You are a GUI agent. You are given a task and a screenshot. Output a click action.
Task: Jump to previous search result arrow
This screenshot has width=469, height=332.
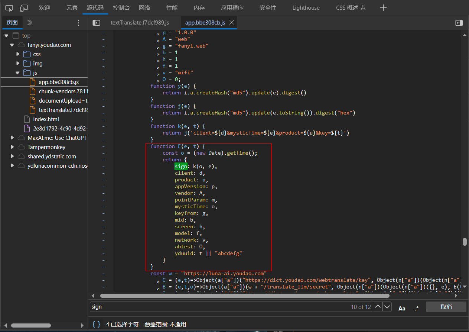click(378, 307)
